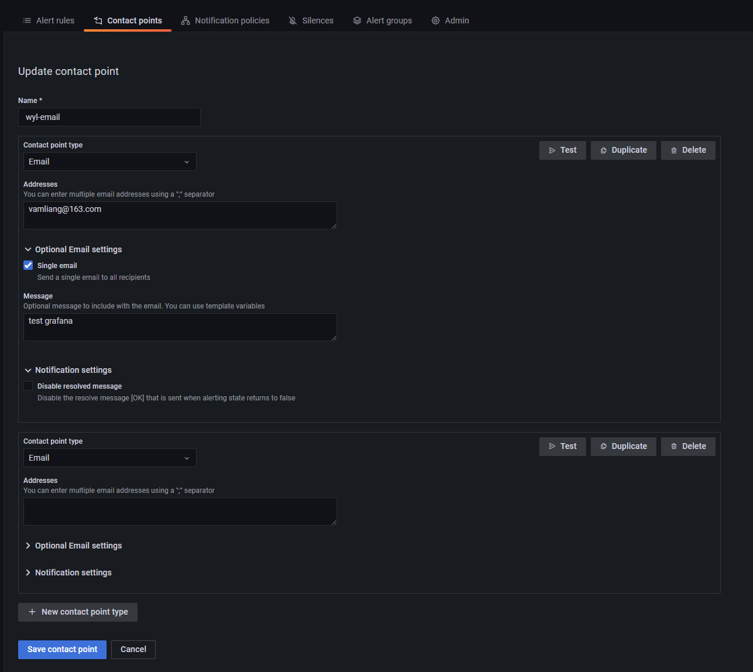The image size is (753, 672).
Task: Test the second Email contact point
Action: coord(563,447)
